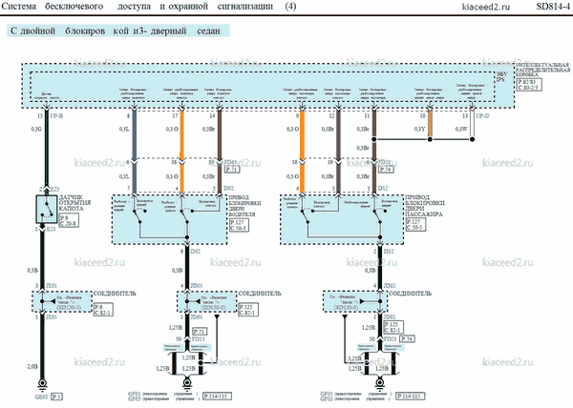
Task: Click the 0,3Y wire label
Action: 420,129
